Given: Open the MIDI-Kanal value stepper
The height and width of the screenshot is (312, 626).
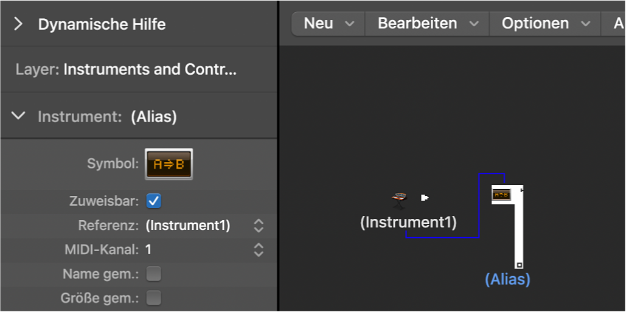Looking at the screenshot, I should click(x=259, y=249).
